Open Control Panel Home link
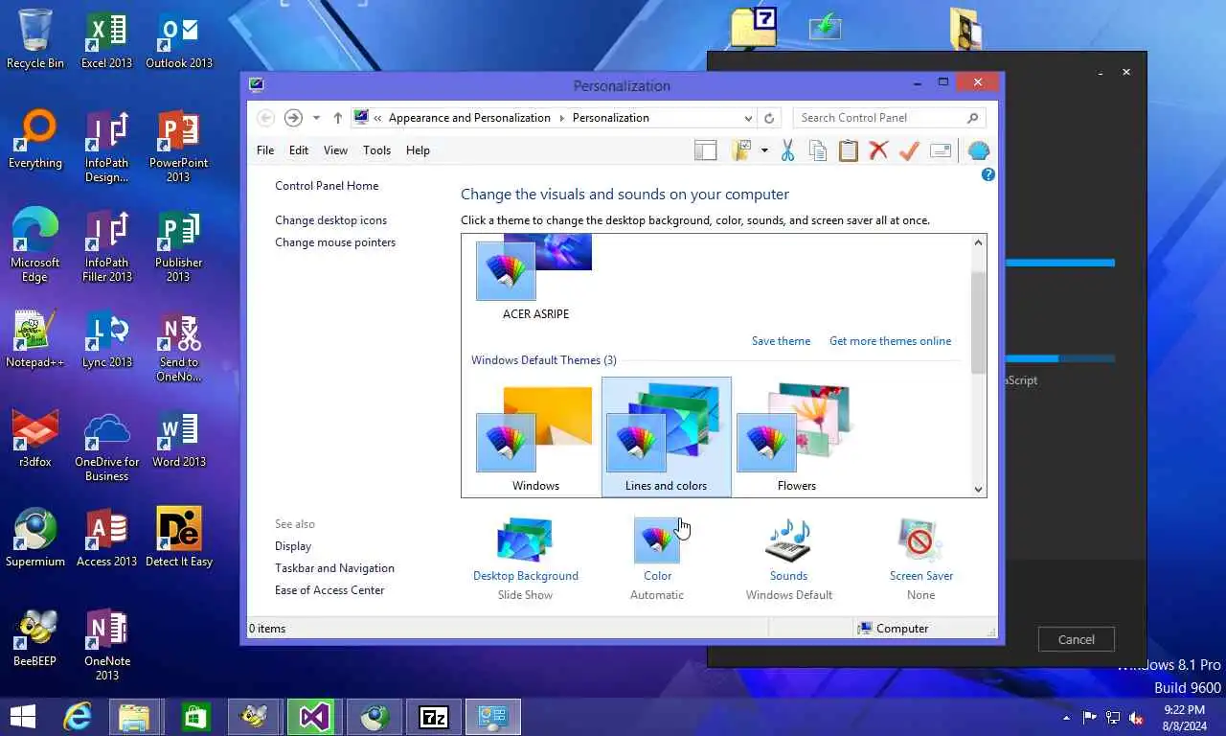1226x736 pixels. click(327, 186)
